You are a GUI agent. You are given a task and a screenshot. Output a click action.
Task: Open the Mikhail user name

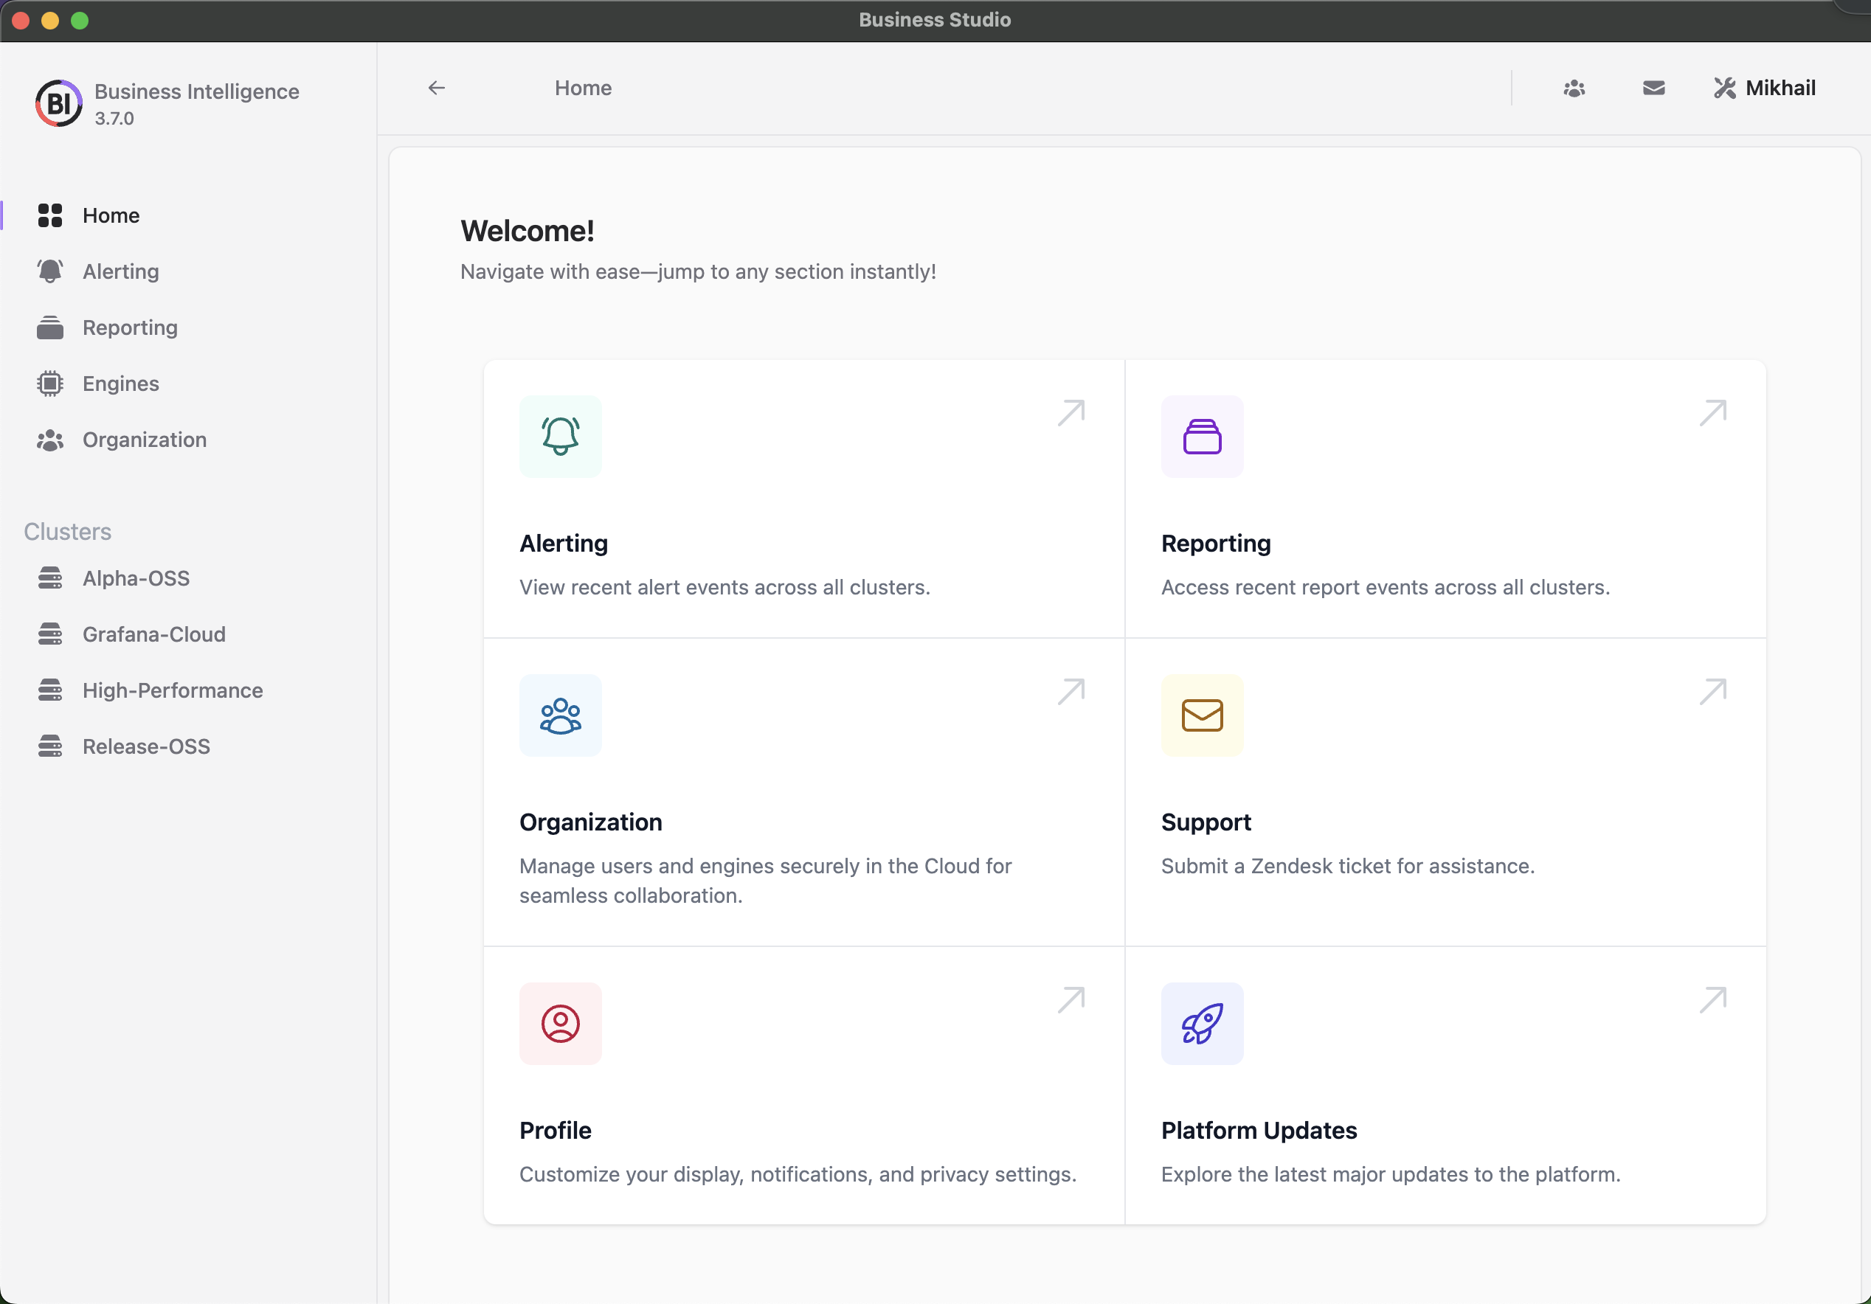(1780, 88)
